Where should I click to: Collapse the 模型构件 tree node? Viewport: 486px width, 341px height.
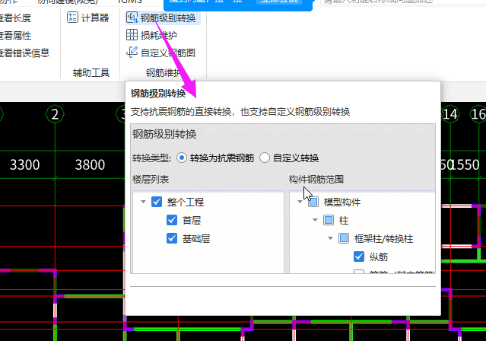(x=300, y=202)
